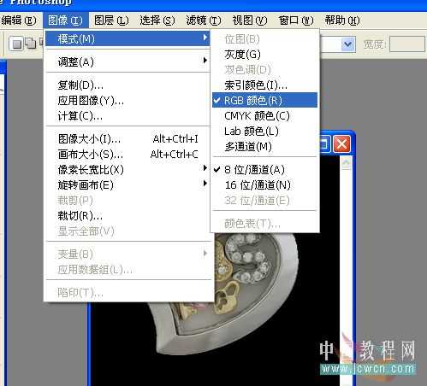Open the 选择(S) menu

[x=157, y=20]
